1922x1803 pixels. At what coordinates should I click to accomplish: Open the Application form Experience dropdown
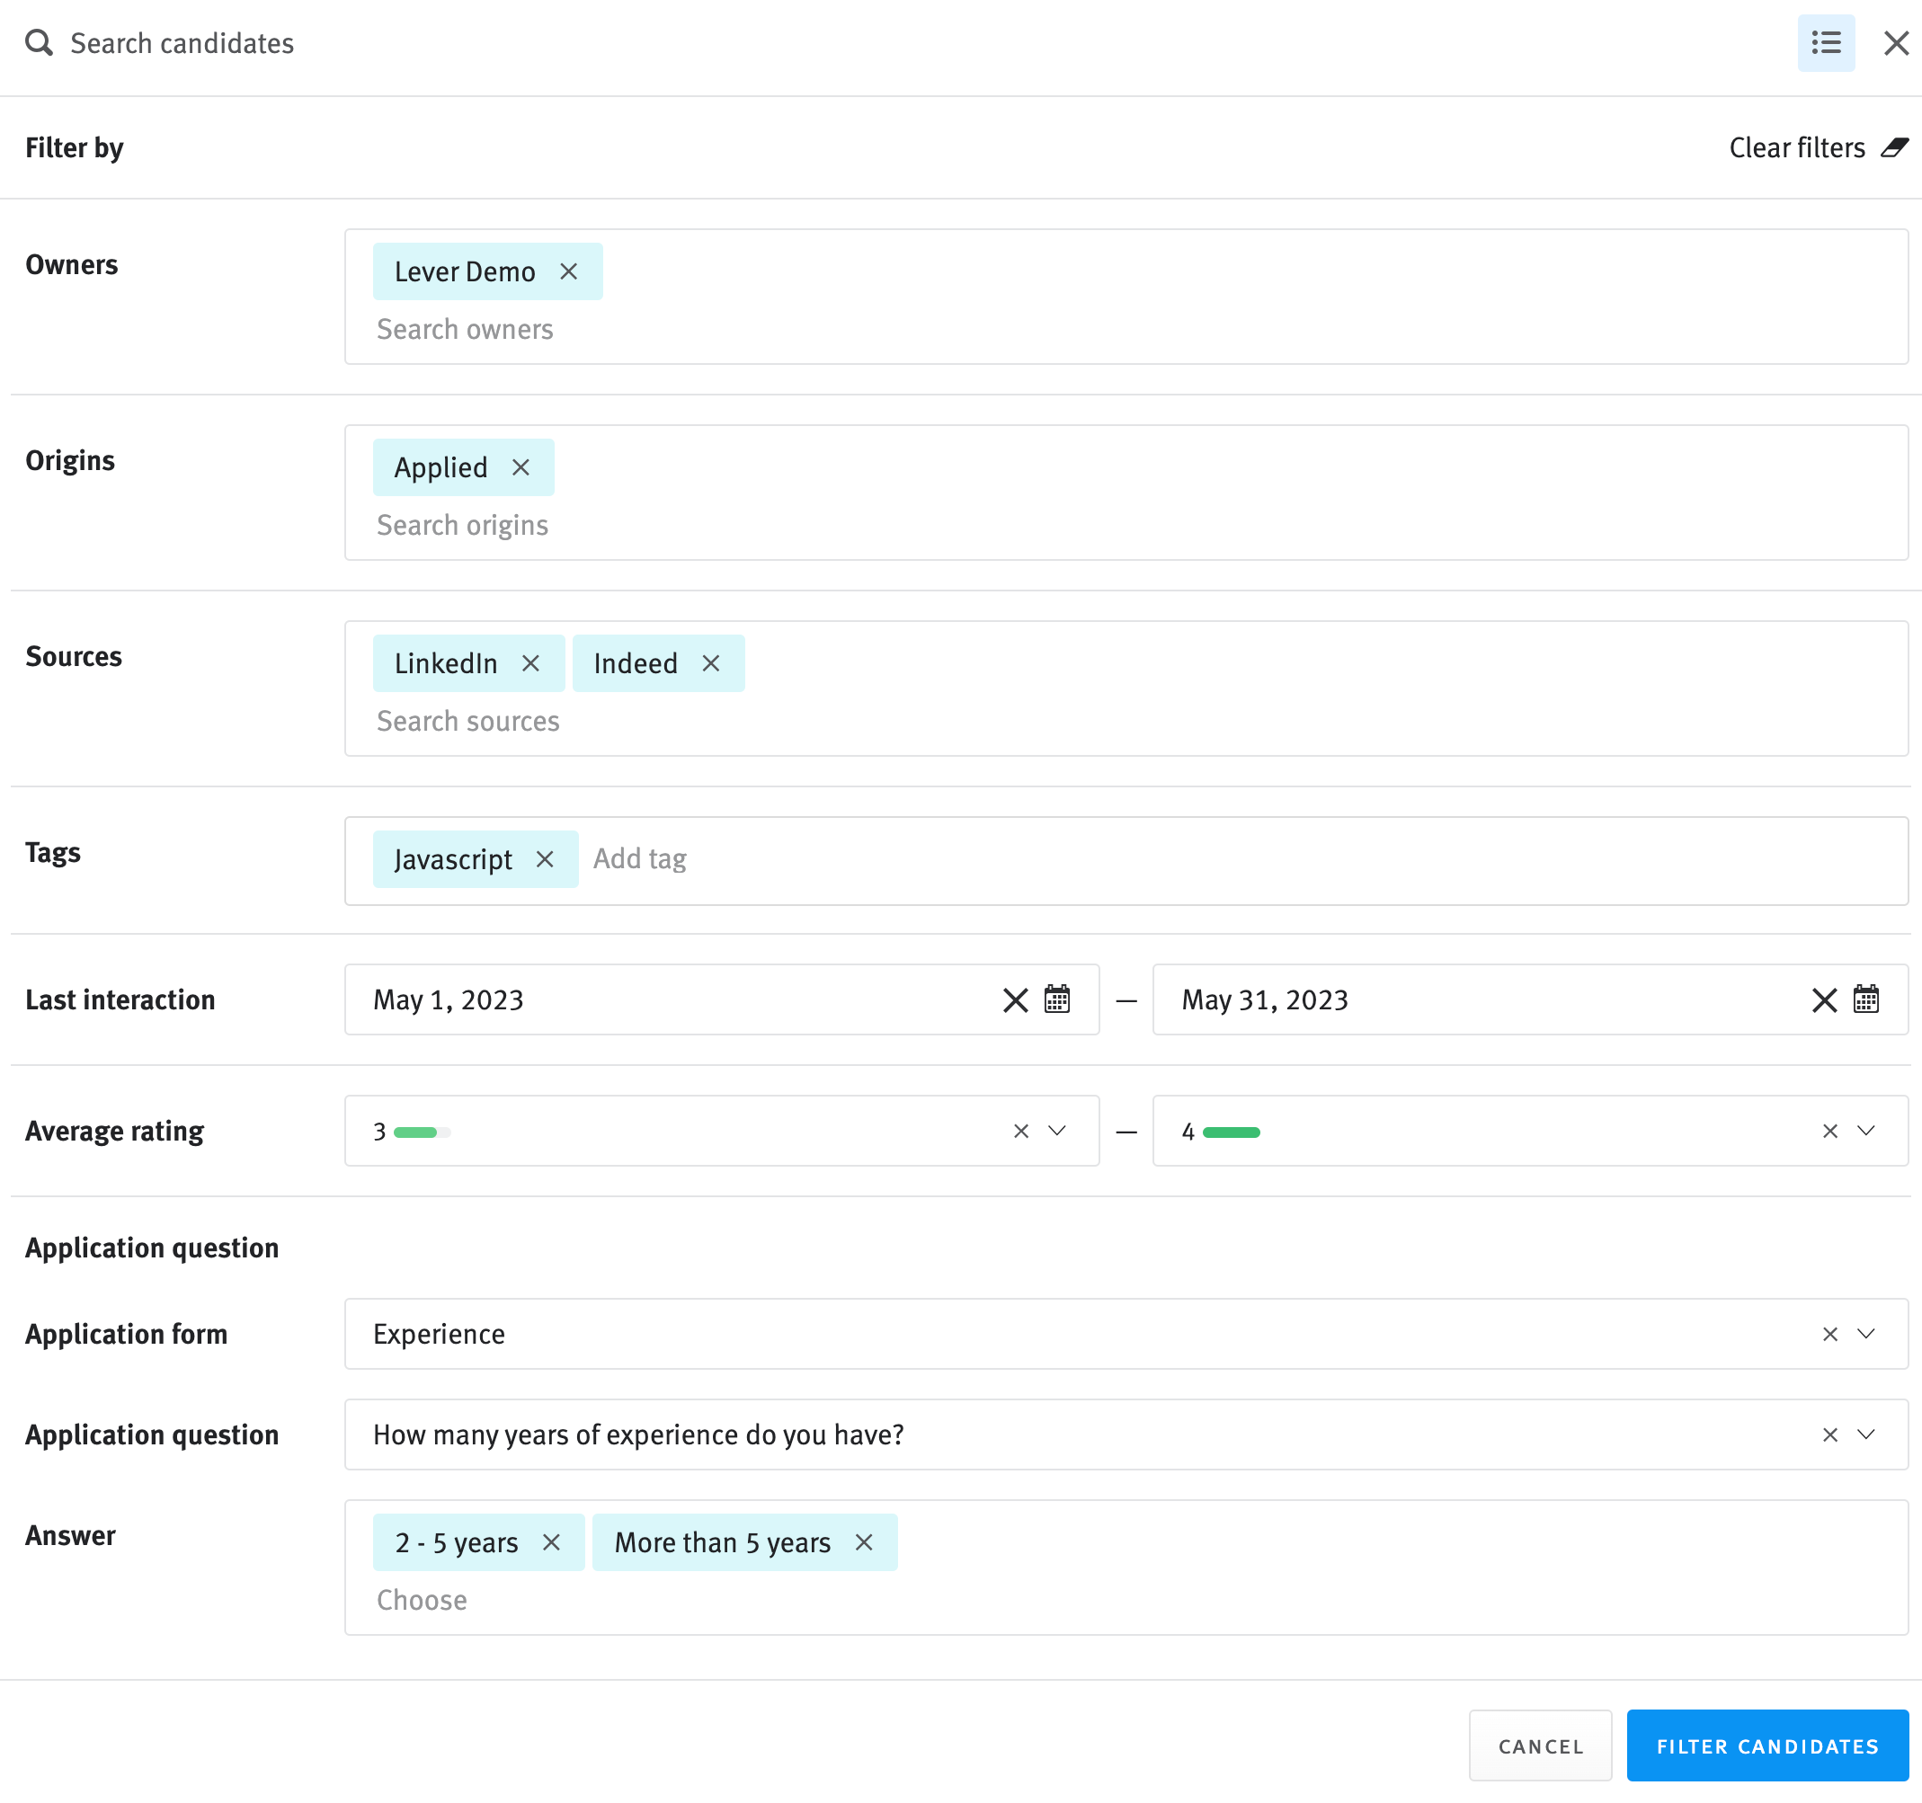coord(1865,1333)
